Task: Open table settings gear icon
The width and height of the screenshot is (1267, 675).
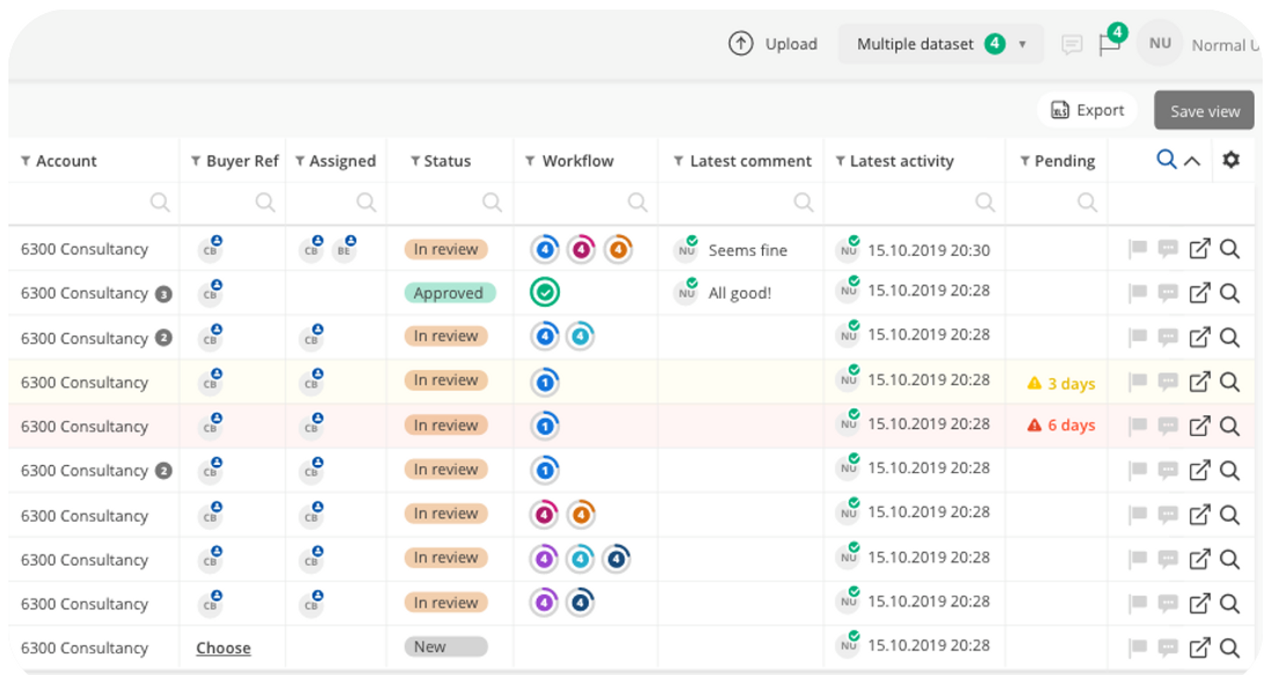Action: [x=1231, y=160]
